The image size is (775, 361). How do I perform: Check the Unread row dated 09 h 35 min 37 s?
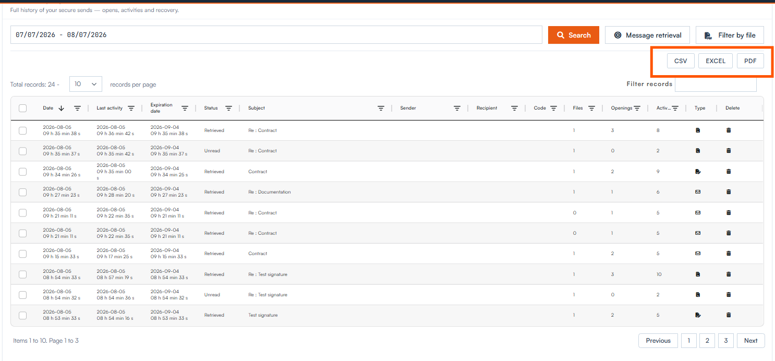pyautogui.click(x=22, y=151)
